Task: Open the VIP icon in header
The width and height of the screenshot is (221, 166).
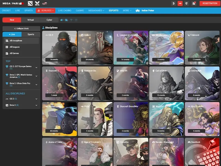Action: 180,3
